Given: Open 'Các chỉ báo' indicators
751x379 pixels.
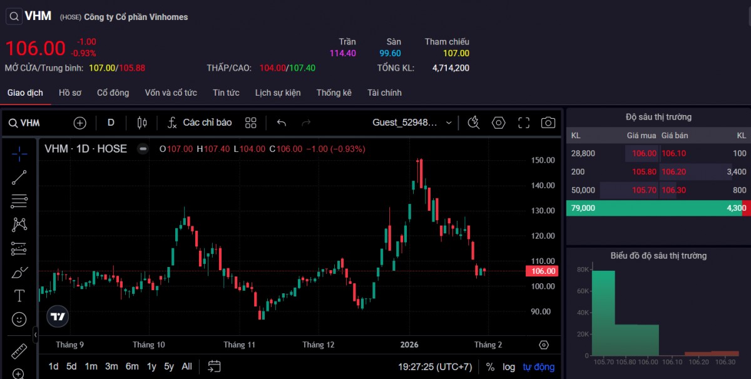Looking at the screenshot, I should 200,123.
